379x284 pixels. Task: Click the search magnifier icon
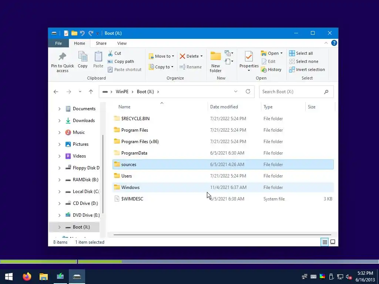[x=326, y=92]
